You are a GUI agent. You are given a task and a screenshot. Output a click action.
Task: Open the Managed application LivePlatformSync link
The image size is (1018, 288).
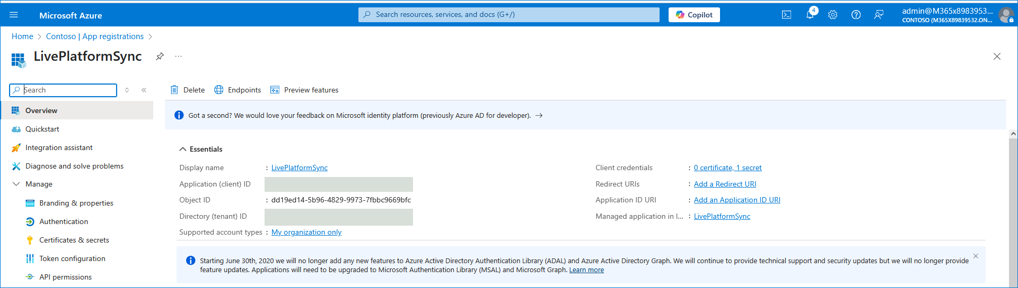coord(722,216)
